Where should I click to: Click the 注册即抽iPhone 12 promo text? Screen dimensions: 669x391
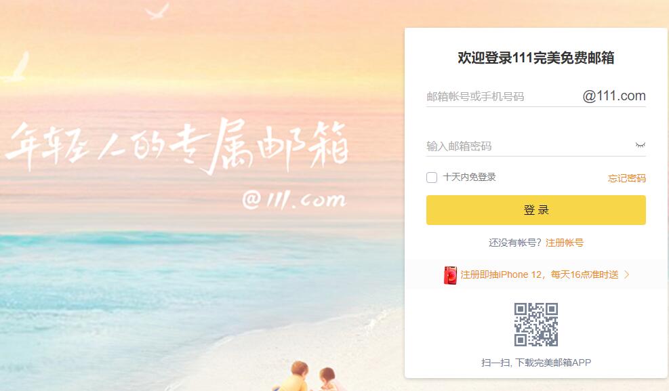(540, 274)
